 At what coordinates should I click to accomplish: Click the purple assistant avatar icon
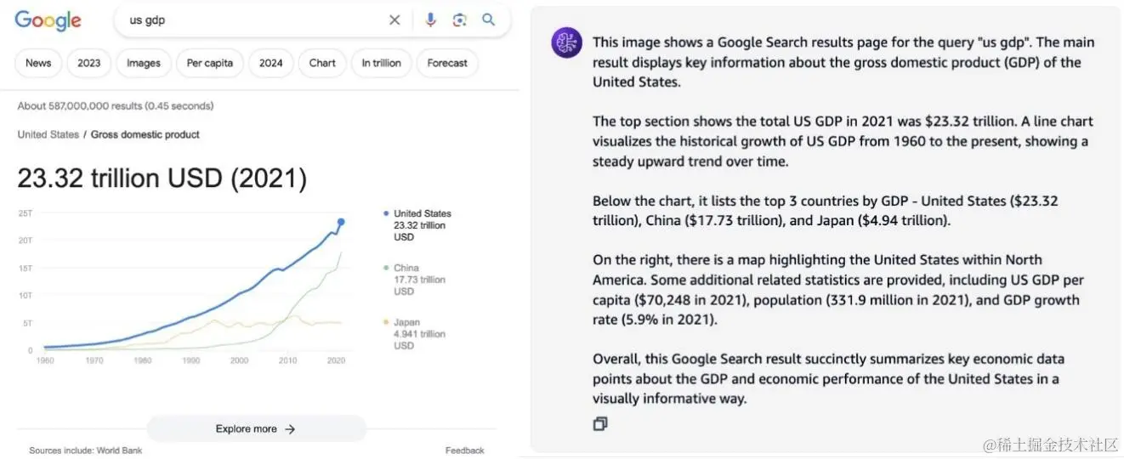(566, 42)
